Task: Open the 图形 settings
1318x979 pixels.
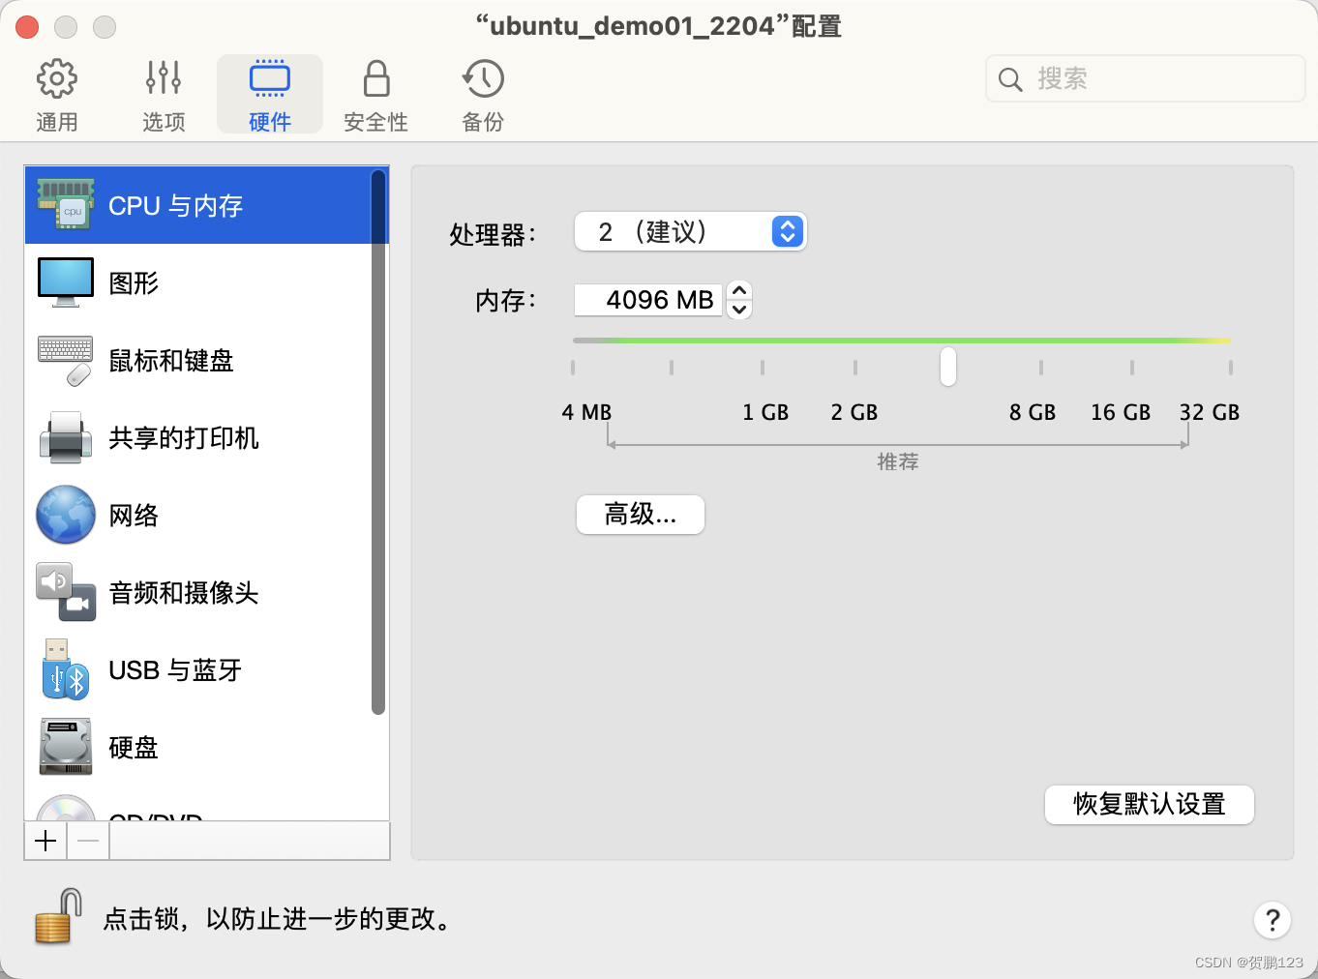Action: coord(134,282)
